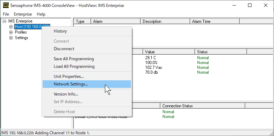Select IMS Enterprise in the tree
Viewport: 274px width, 136px height.
20,21
